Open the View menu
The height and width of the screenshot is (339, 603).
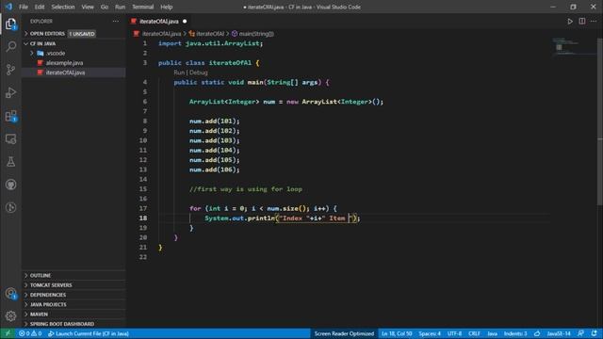pos(88,7)
